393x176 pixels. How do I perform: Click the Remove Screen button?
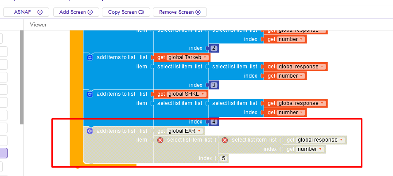point(180,12)
